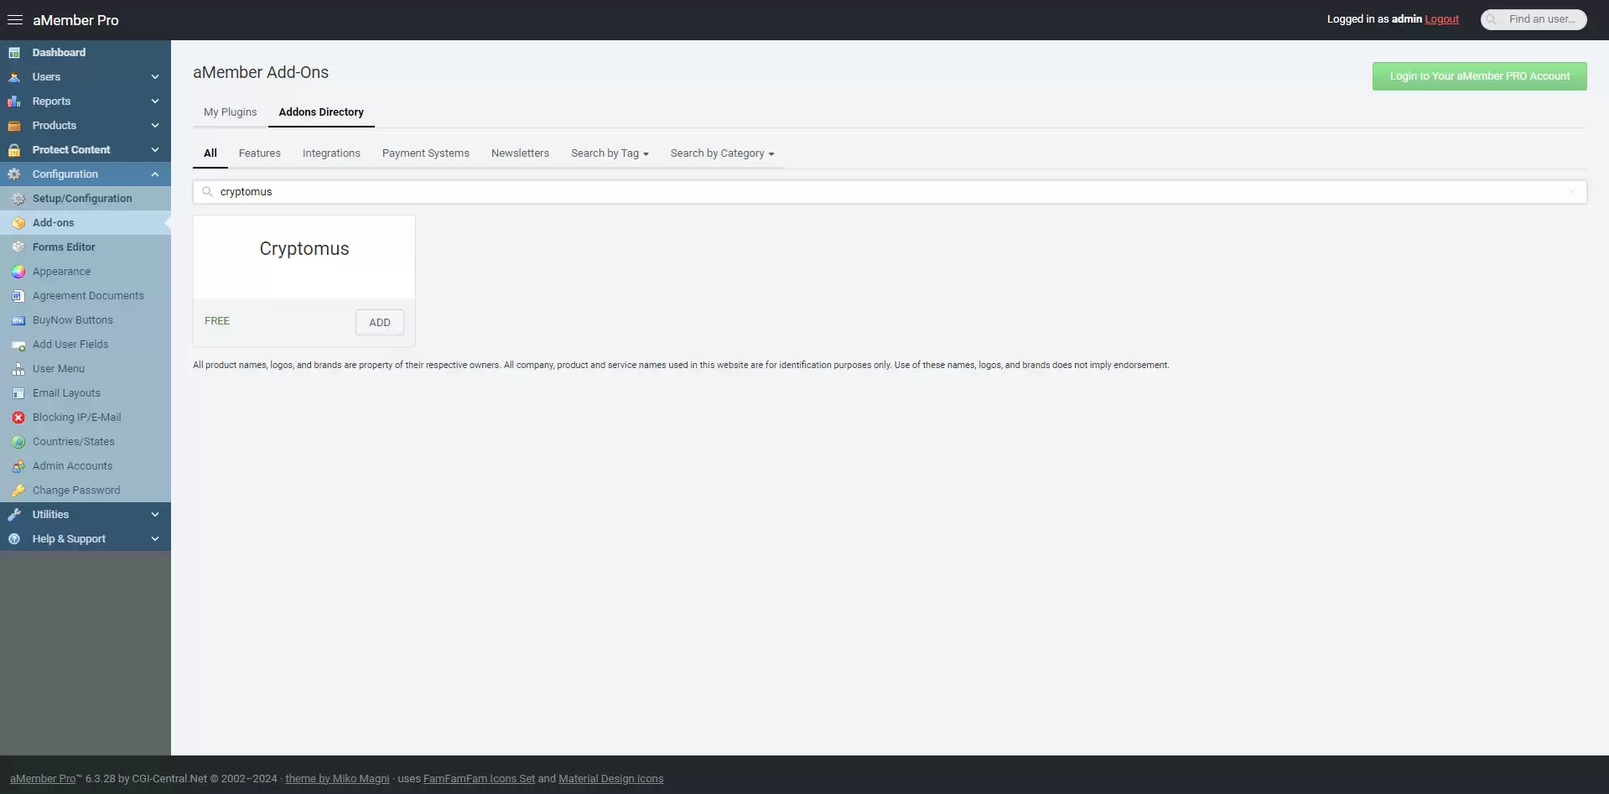Image resolution: width=1609 pixels, height=794 pixels.
Task: Click the Forms Editor icon
Action: (18, 247)
